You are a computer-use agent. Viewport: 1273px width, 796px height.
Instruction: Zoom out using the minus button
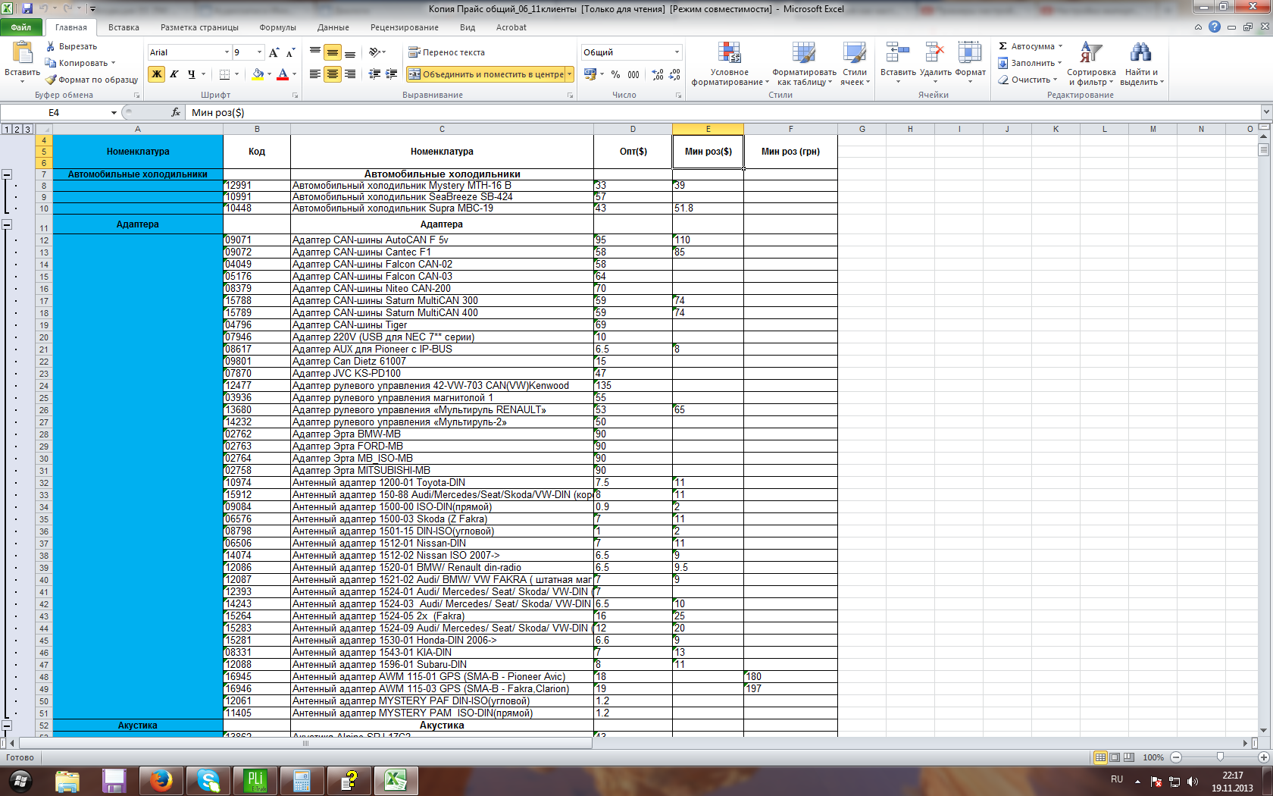[1176, 757]
